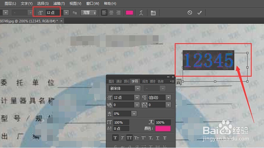The width and height of the screenshot is (264, 148).
Task: Expand the kerning value dropdown
Action: [137, 105]
